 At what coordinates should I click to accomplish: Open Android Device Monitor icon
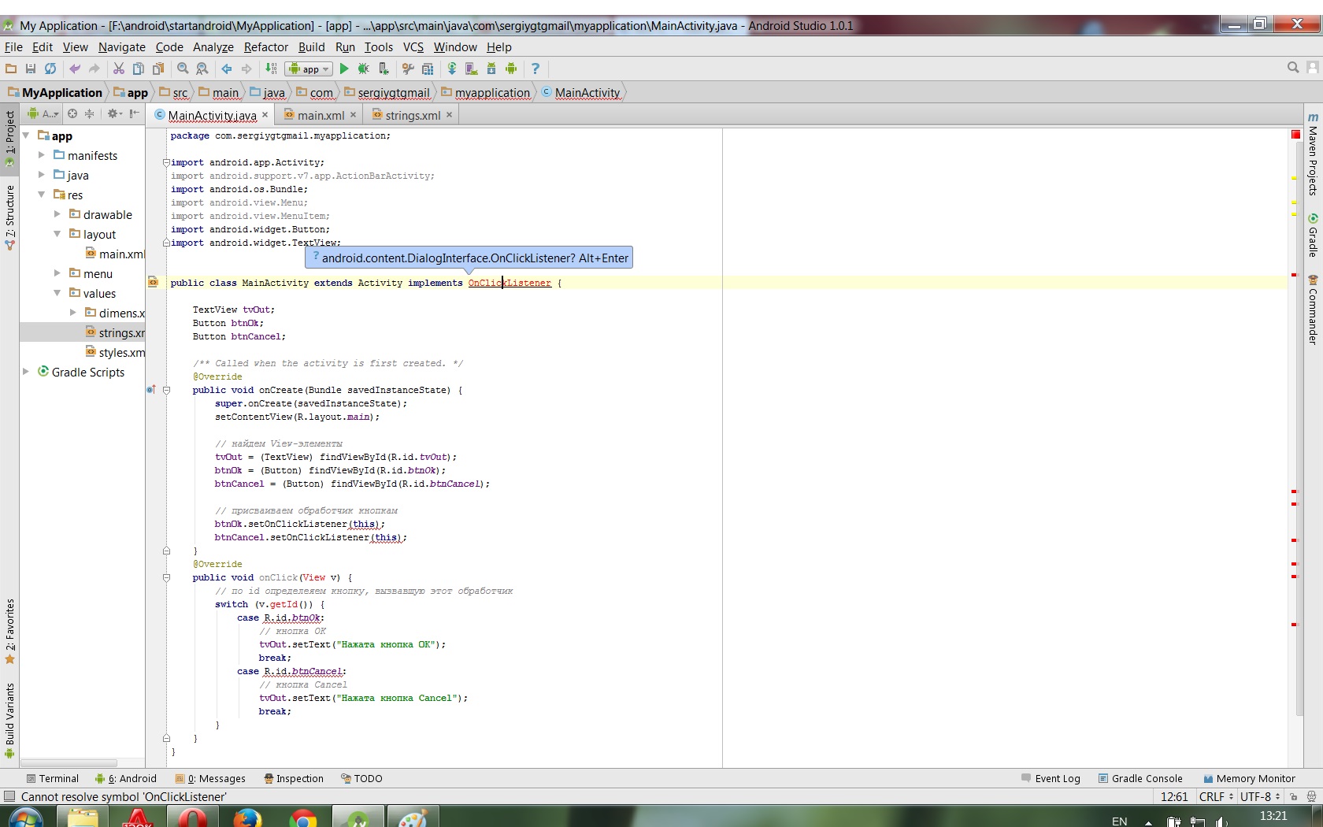tap(511, 69)
